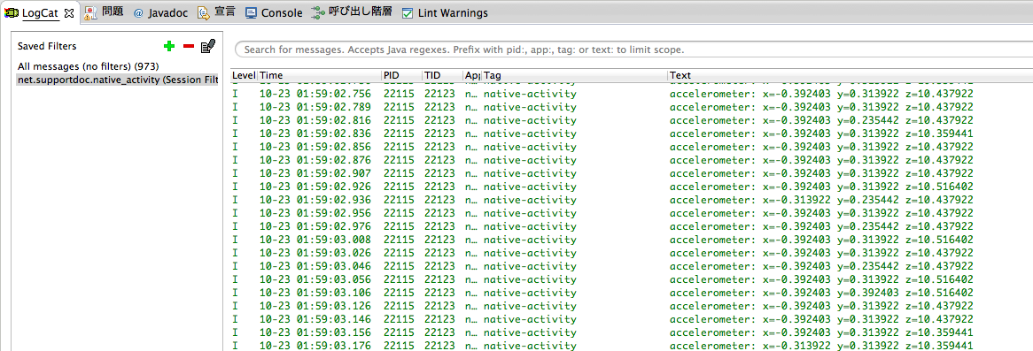Remove the selected filter (red minus)
The image size is (1033, 351).
(189, 46)
